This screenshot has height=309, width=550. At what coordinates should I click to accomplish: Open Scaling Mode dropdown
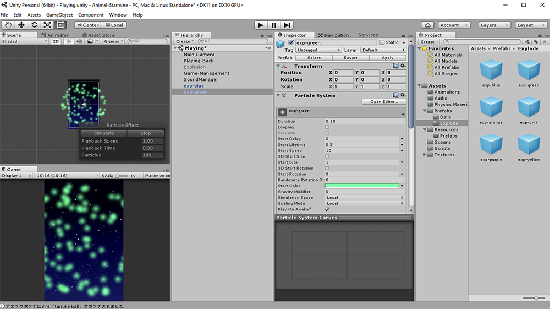(365, 203)
